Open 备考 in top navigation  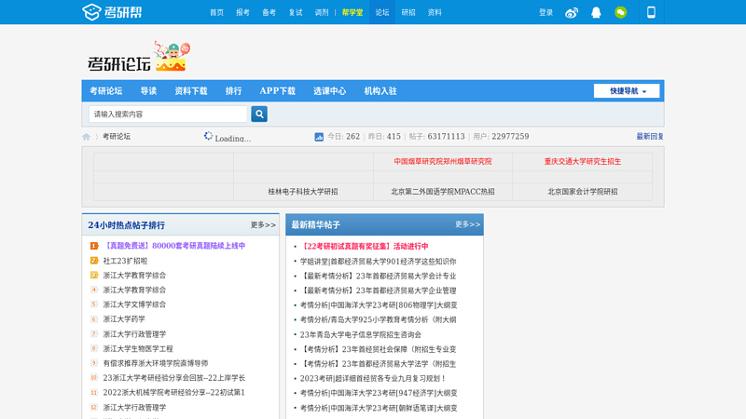point(269,12)
